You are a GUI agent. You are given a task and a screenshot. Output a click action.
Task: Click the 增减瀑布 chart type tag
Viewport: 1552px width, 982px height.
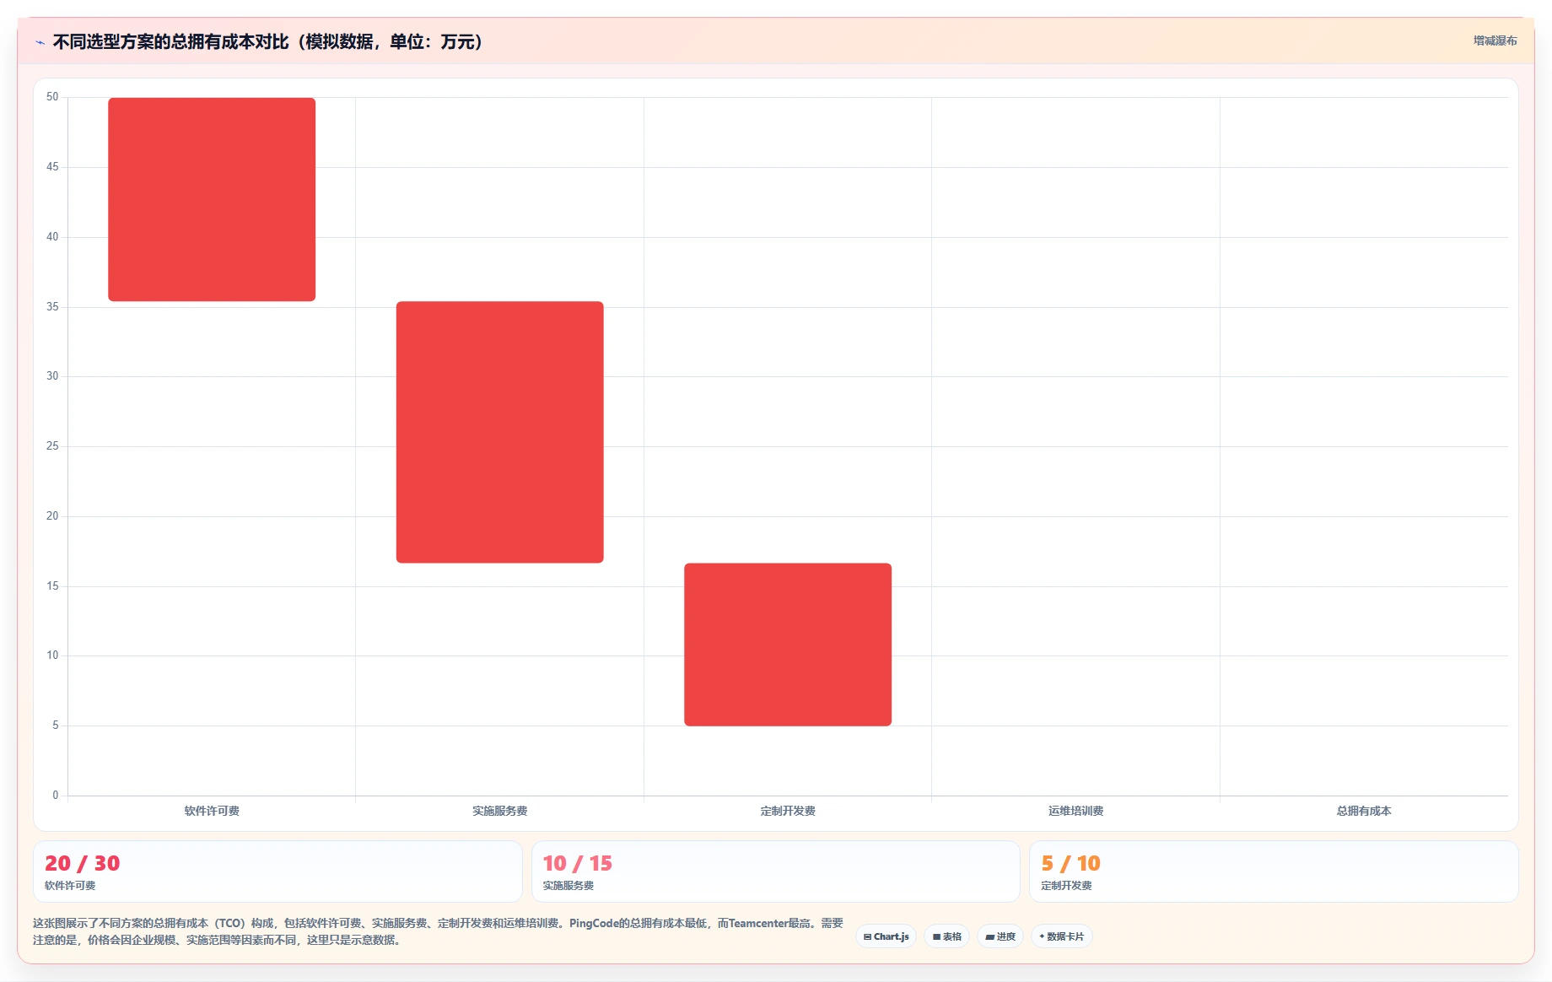pyautogui.click(x=1495, y=40)
